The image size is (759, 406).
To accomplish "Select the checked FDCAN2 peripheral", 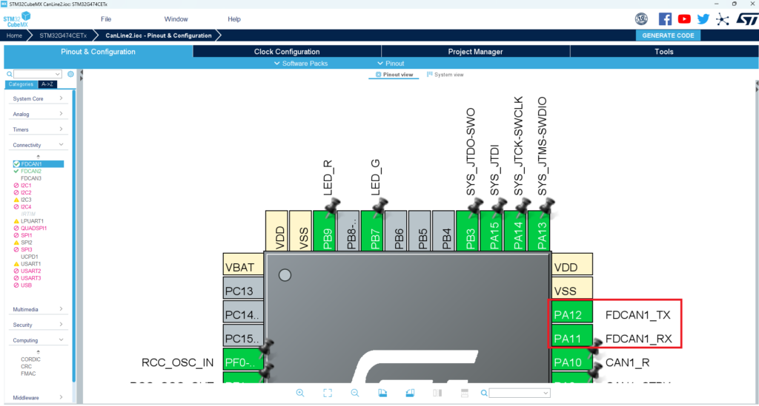I will click(31, 171).
